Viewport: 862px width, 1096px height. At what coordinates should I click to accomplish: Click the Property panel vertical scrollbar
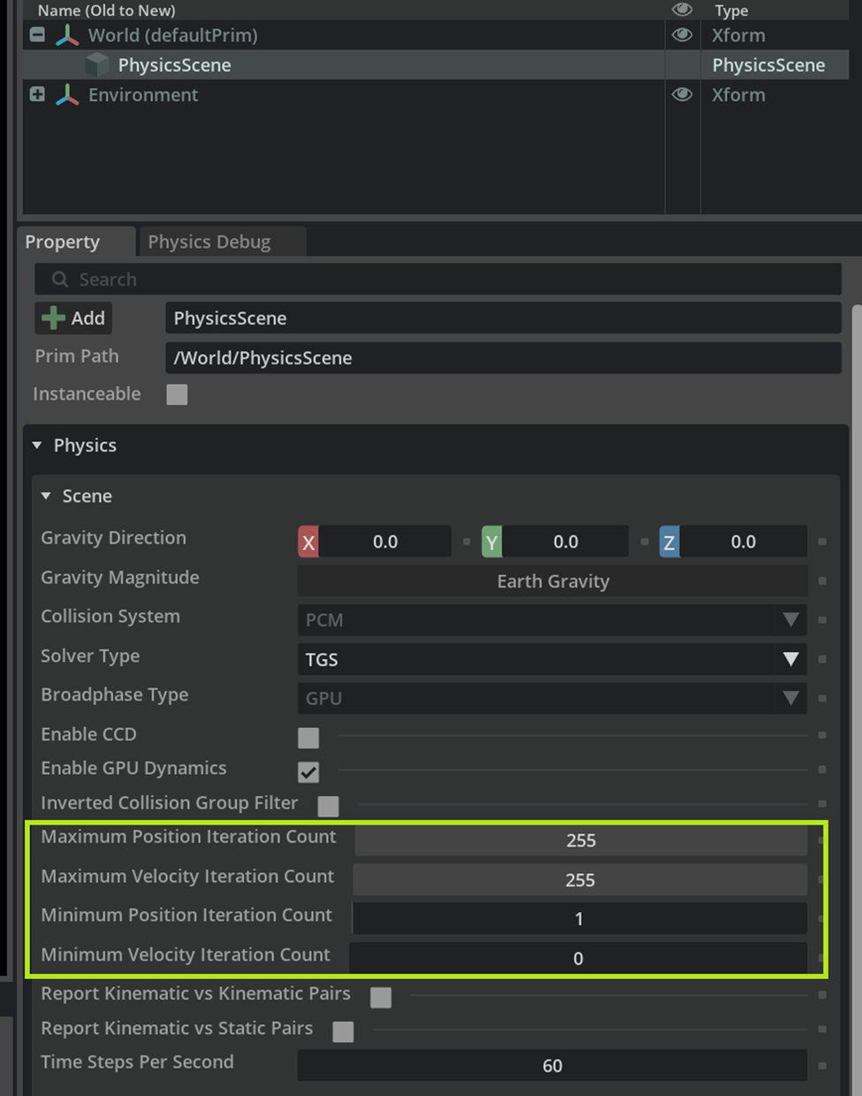tap(856, 699)
